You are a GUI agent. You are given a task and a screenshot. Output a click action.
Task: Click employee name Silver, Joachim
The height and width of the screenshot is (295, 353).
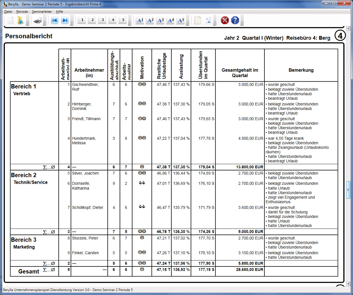pyautogui.click(x=85, y=173)
